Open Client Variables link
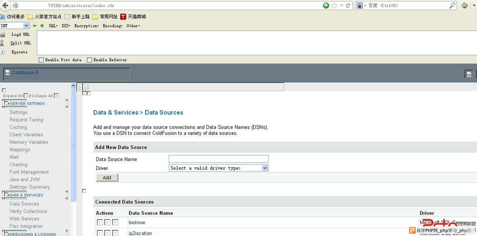The width and height of the screenshot is (477, 236). (26, 135)
